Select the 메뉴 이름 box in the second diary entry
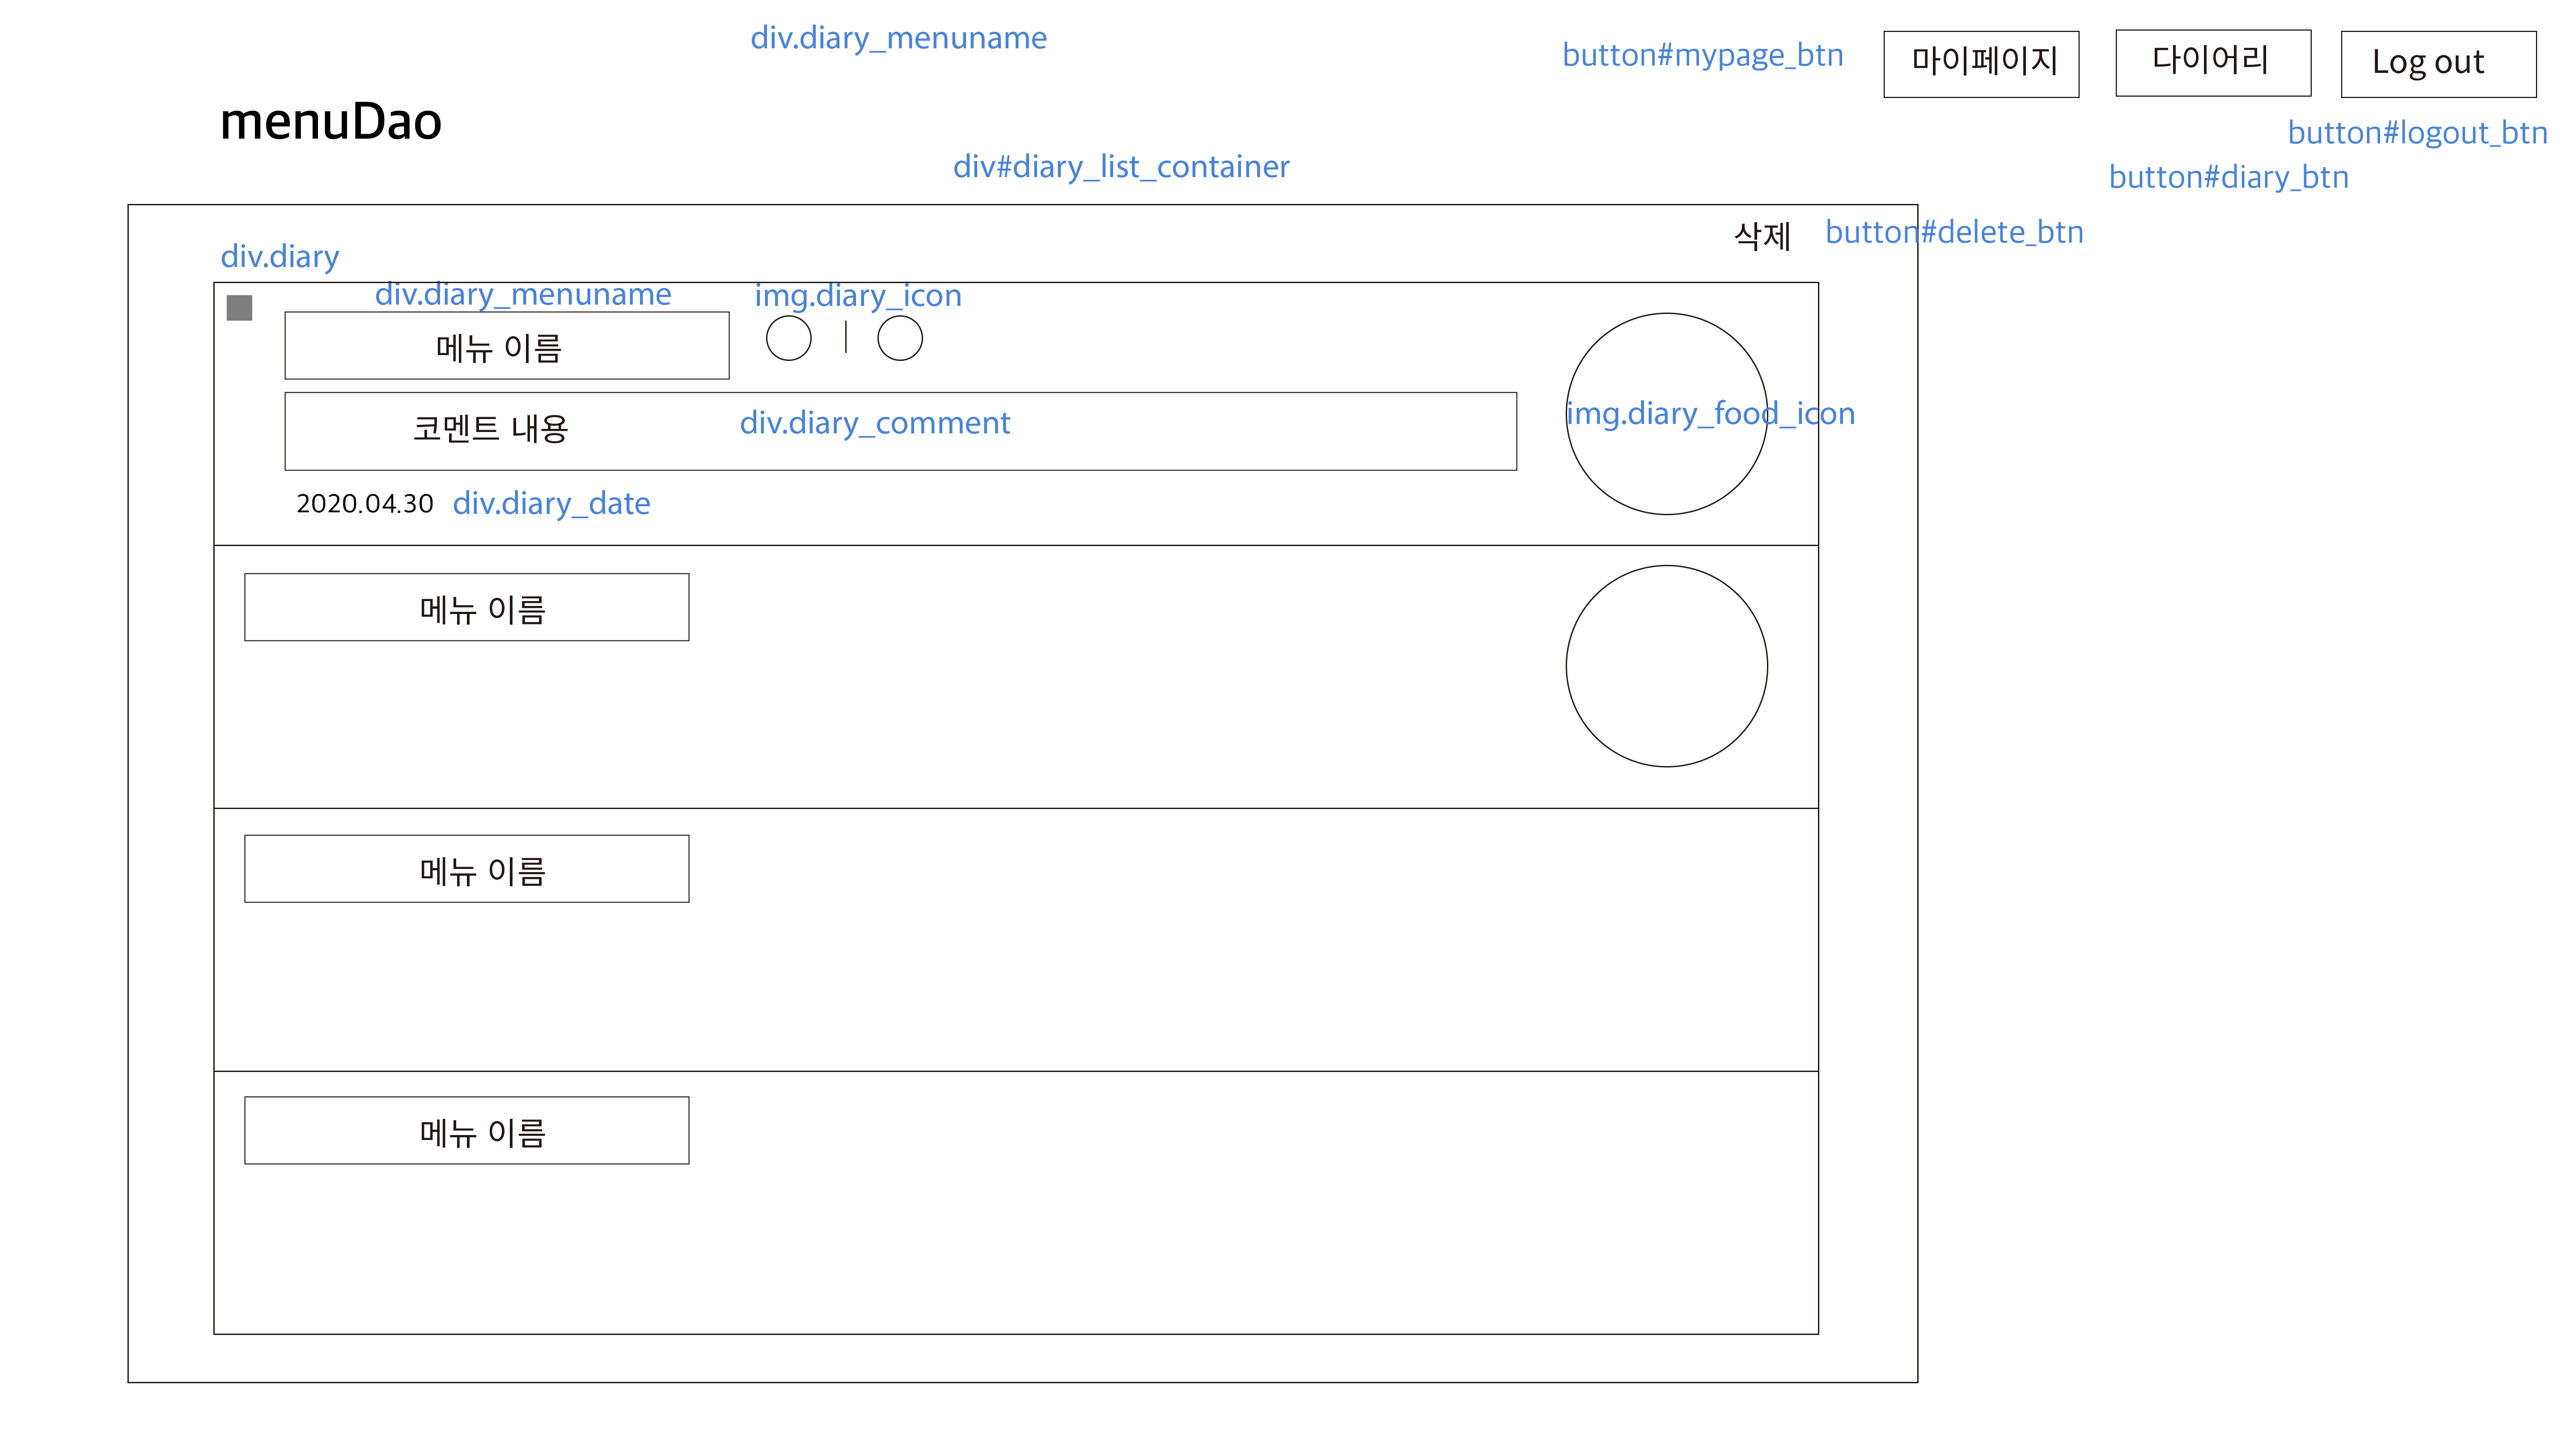The image size is (2576, 1449). (x=466, y=607)
